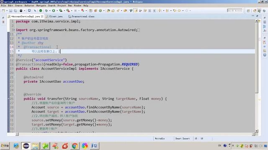This screenshot has height=150, width=268.
Task: Expand the New file dropdown arrow
Action: pyautogui.click(x=7, y=11)
